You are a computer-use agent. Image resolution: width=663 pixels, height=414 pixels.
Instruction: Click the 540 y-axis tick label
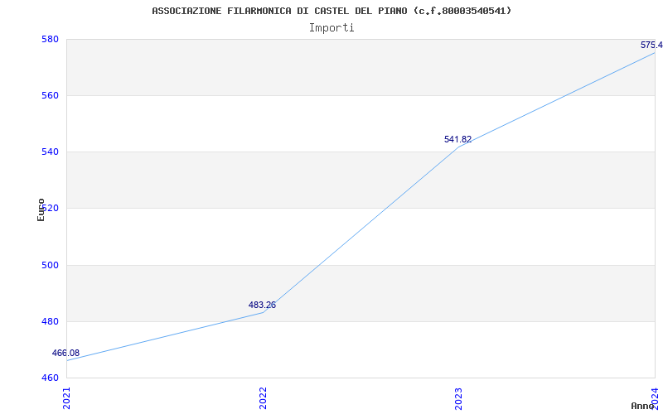pyautogui.click(x=49, y=152)
